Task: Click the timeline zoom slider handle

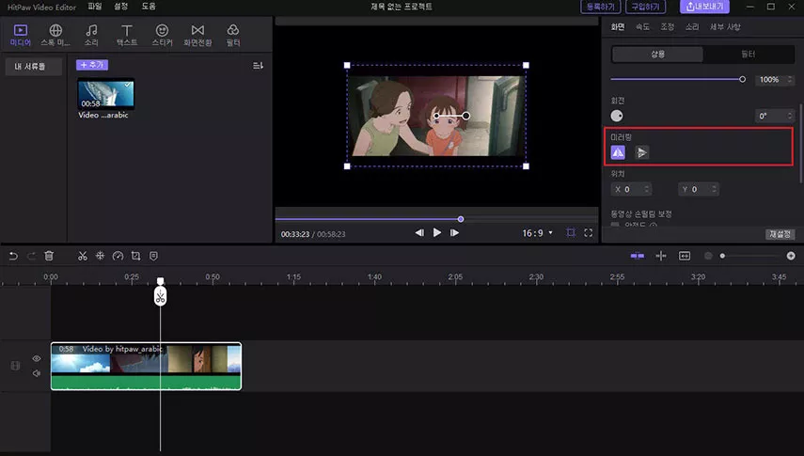Action: pyautogui.click(x=722, y=256)
